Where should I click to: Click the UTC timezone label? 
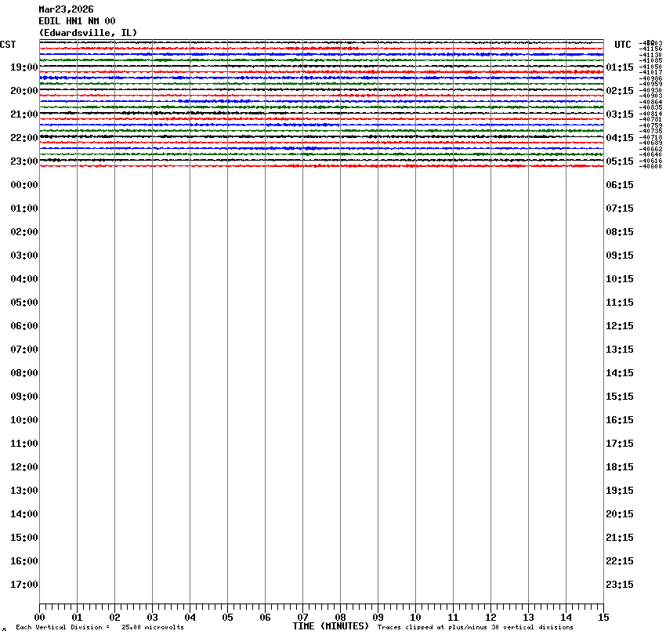tap(622, 45)
